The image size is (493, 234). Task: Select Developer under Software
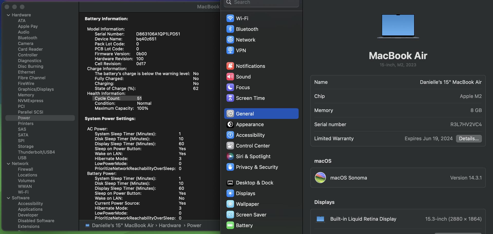[28, 215]
